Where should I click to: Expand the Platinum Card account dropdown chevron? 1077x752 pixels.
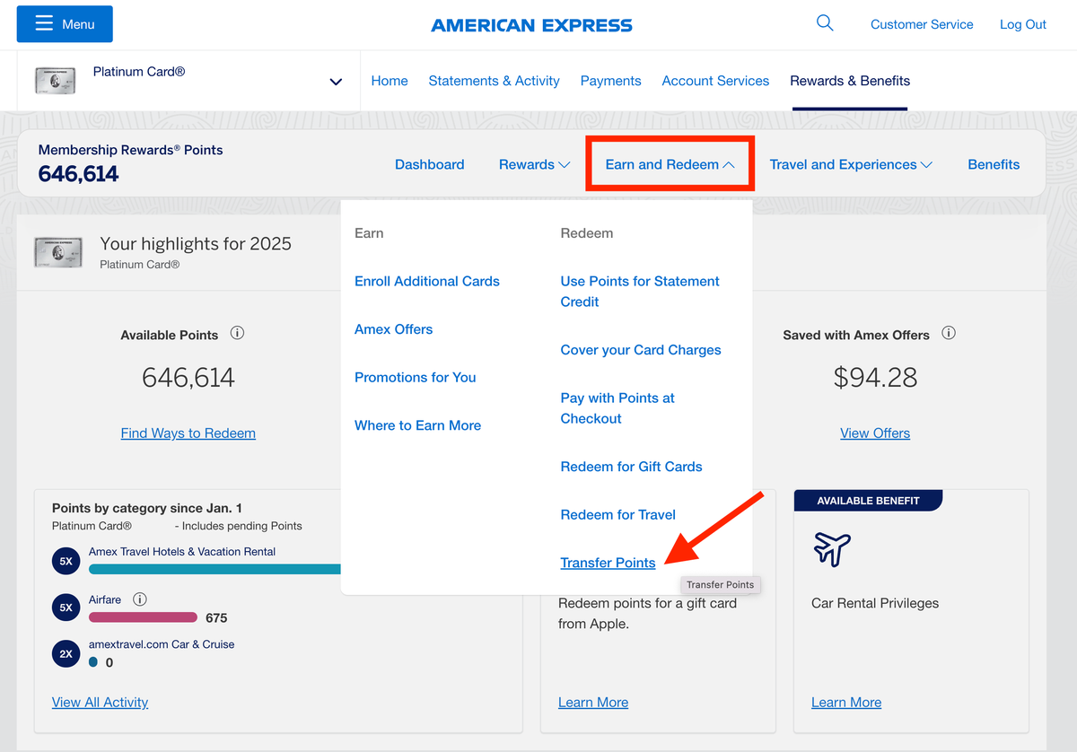(x=336, y=82)
